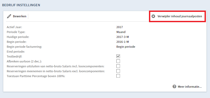Click the Bedrijf Instellingen page heading

pos(21,5)
